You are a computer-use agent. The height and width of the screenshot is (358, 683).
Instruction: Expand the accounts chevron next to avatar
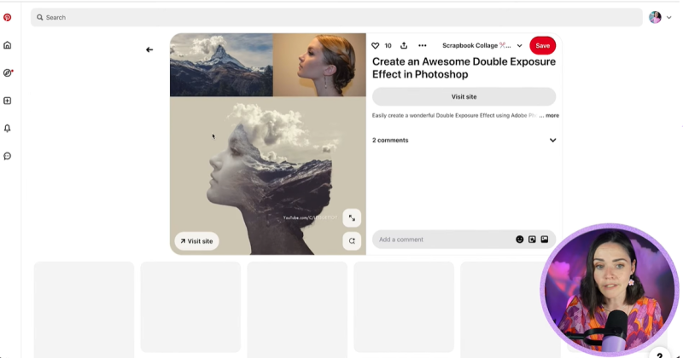(669, 17)
